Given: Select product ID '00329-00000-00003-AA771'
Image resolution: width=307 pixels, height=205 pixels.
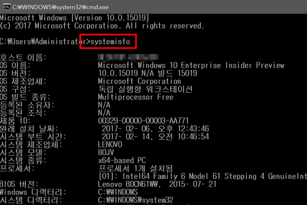Looking at the screenshot, I should pos(143,121).
